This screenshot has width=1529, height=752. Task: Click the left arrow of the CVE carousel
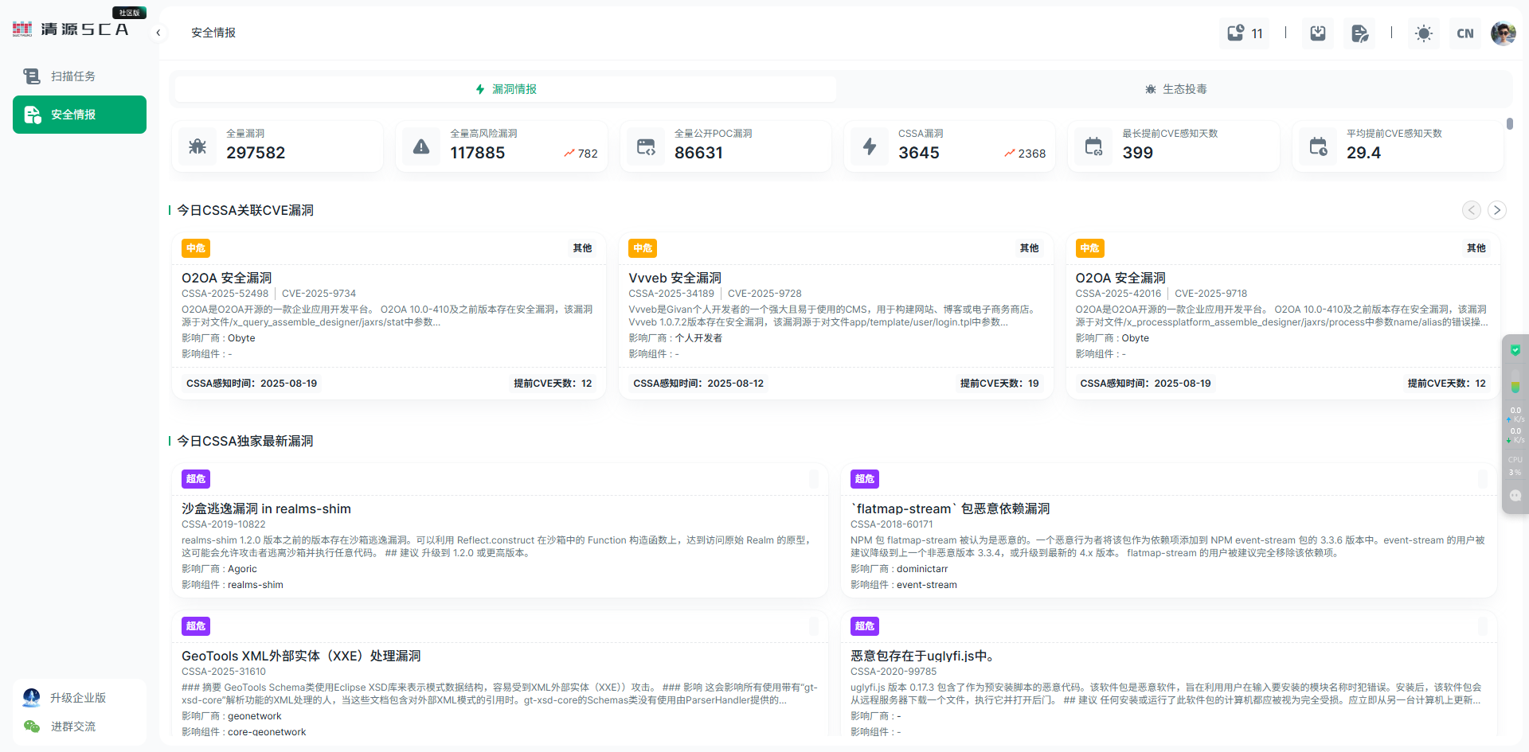coord(1469,209)
